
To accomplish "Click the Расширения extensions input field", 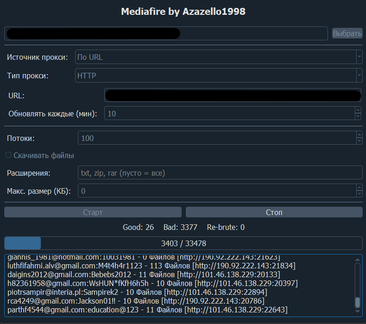I will pyautogui.click(x=220, y=173).
